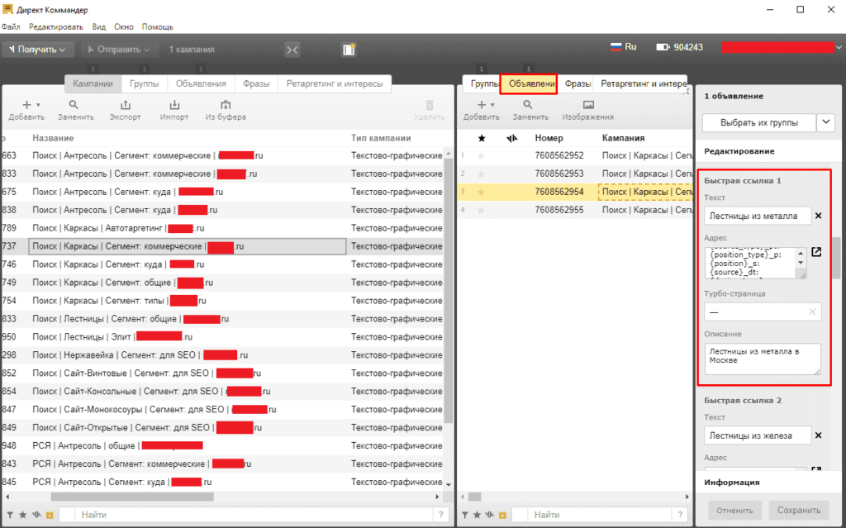Clear the Турбо-страница field with X
The width and height of the screenshot is (846, 528).
[812, 312]
